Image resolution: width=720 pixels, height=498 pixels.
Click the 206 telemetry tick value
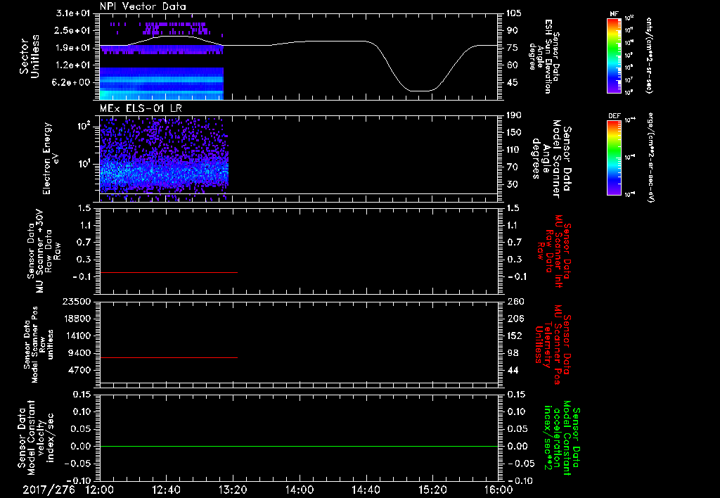(515, 319)
